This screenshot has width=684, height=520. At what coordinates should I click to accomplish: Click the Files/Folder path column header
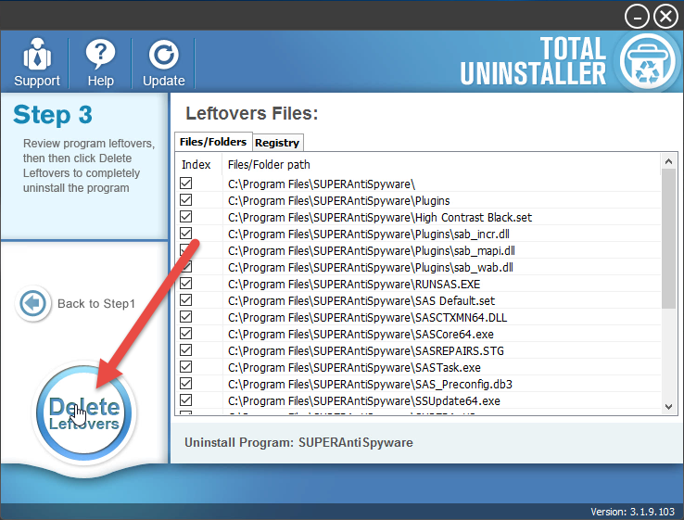click(269, 164)
